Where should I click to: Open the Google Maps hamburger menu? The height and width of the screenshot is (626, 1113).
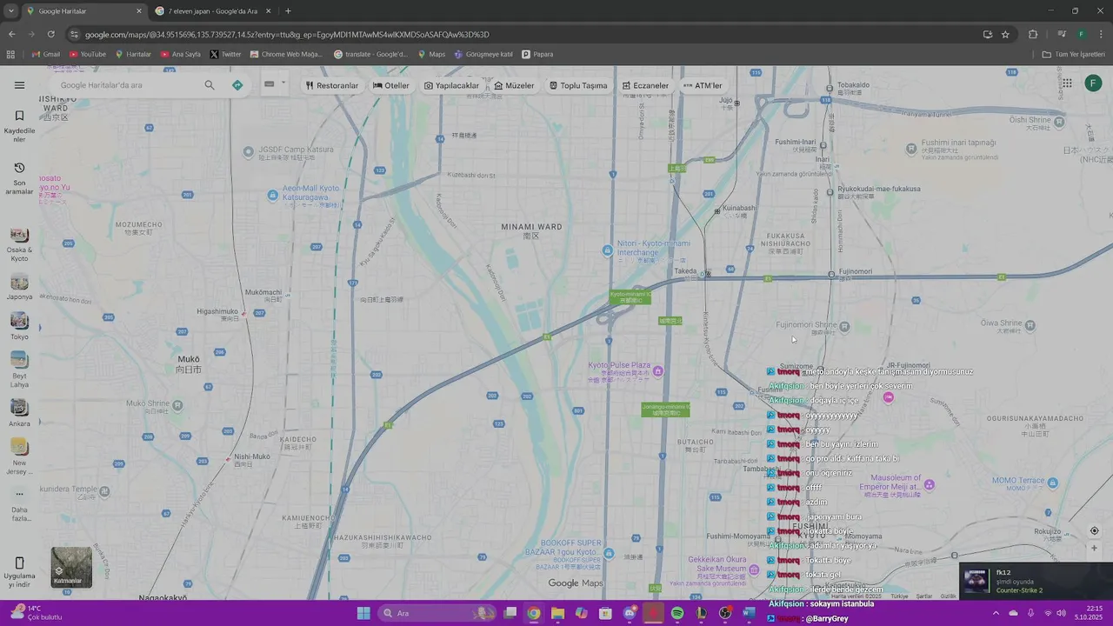pos(19,85)
